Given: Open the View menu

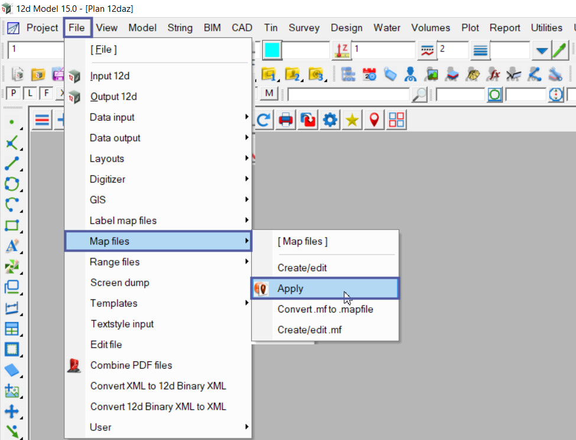Looking at the screenshot, I should click(x=106, y=28).
